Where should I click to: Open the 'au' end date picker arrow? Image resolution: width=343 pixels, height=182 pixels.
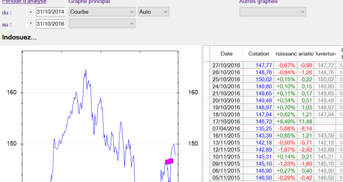(31, 24)
